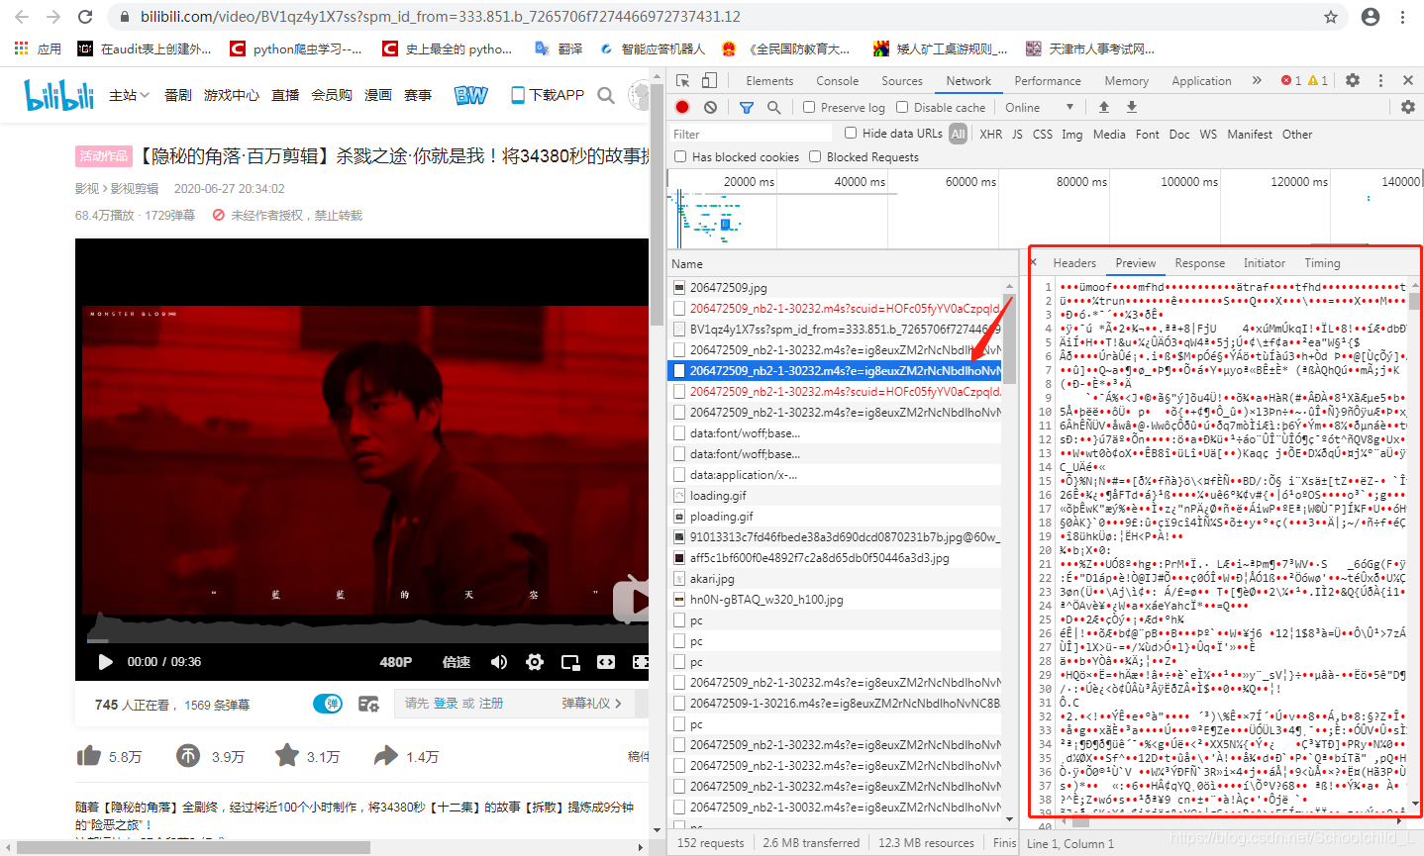
Task: Activate DevTools inspect element picker
Action: [683, 80]
